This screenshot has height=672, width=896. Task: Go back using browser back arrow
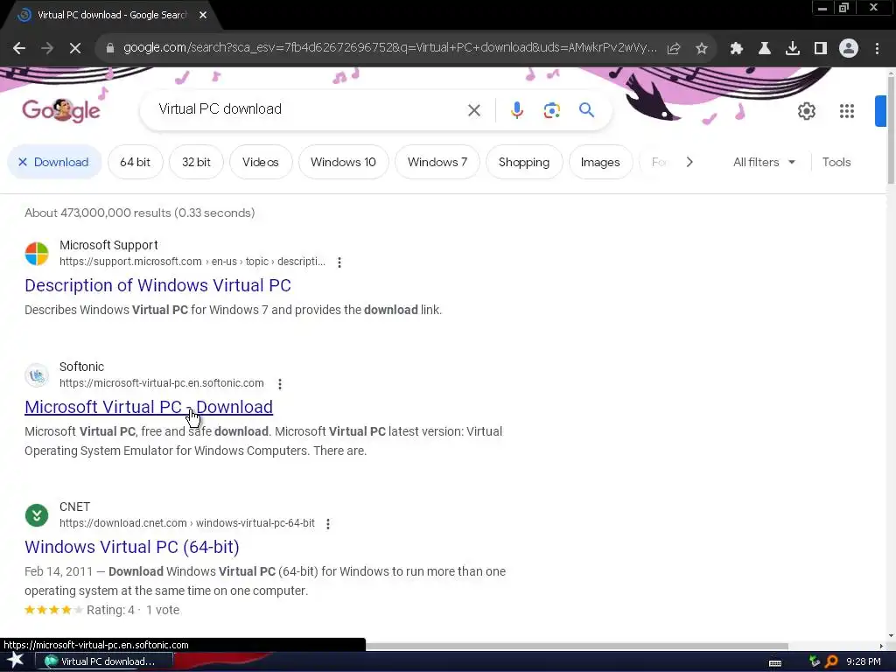[x=19, y=49]
